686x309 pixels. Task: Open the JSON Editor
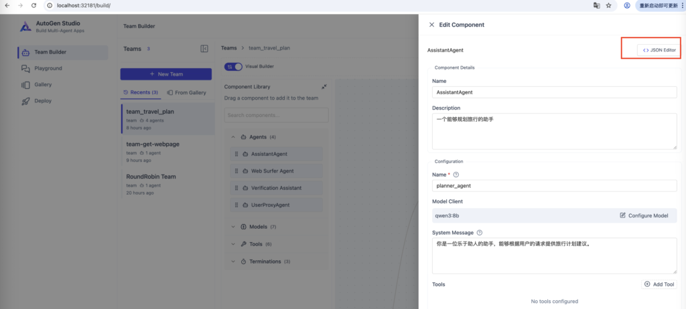pos(659,50)
